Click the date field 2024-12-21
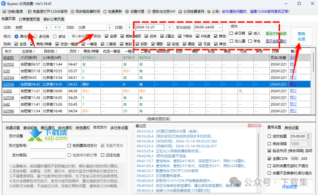Screen dimensions: 318x195 [150, 27]
